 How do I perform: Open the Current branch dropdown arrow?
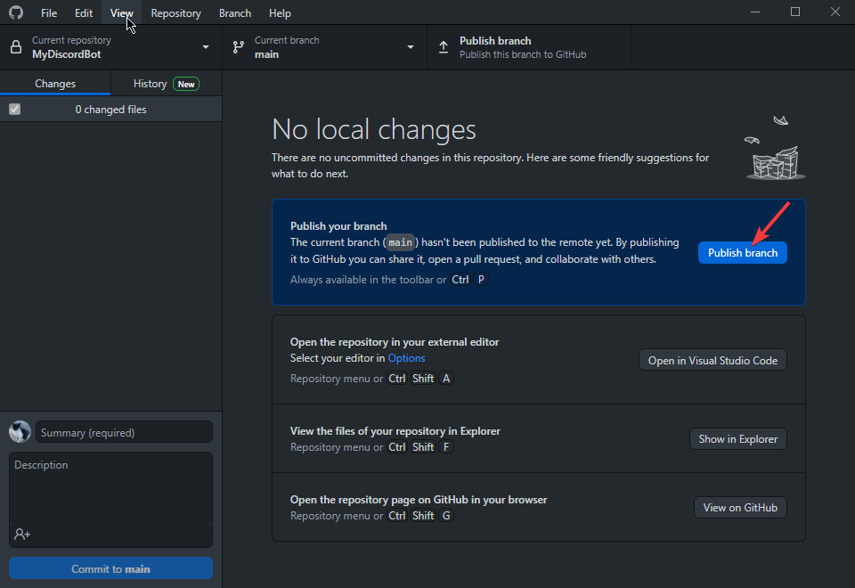click(411, 47)
